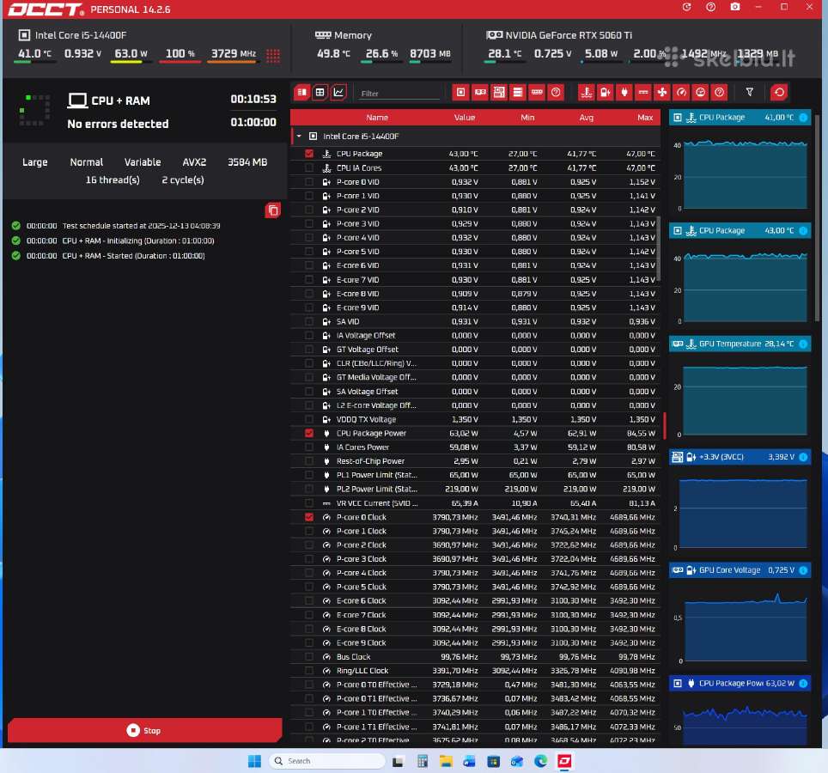
Task: Switch to the table sensor view icon
Action: (x=320, y=93)
